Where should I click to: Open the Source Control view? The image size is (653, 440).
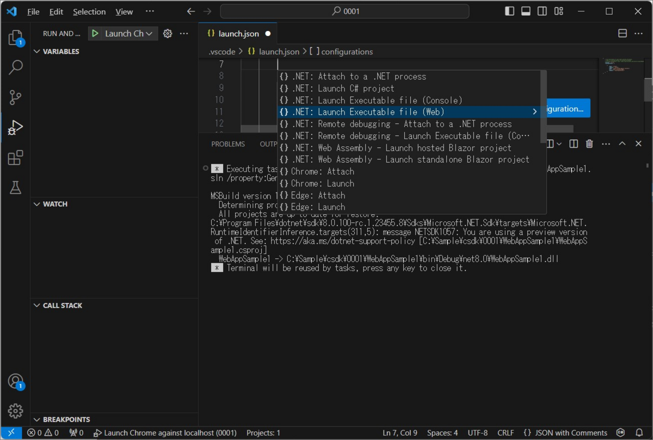[15, 97]
